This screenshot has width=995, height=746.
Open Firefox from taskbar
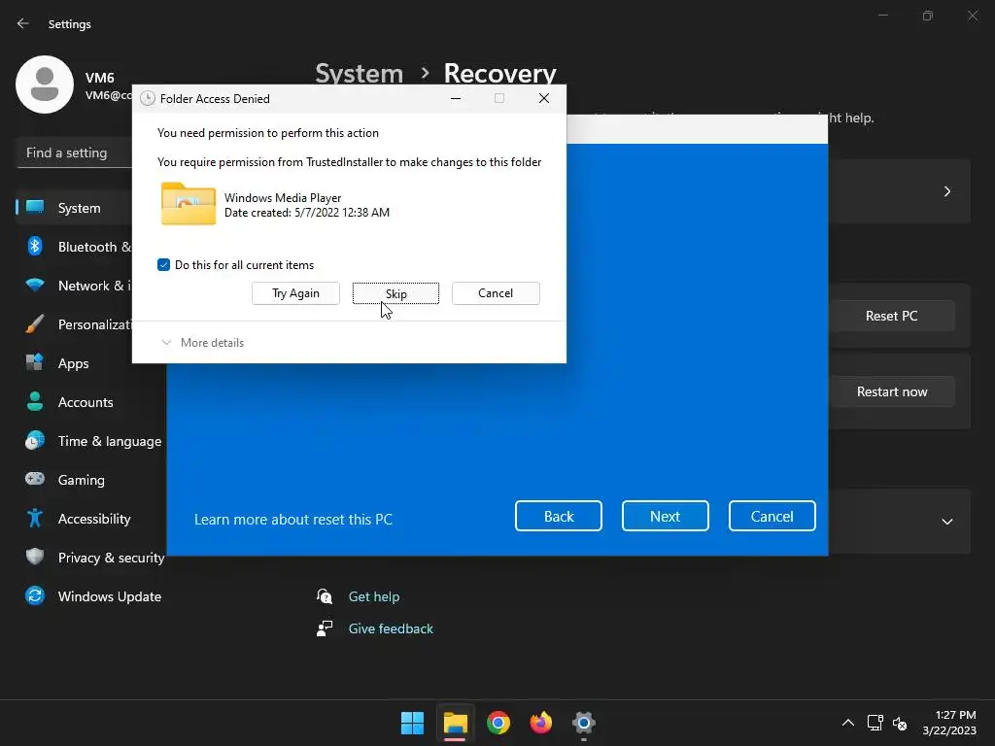(x=540, y=723)
